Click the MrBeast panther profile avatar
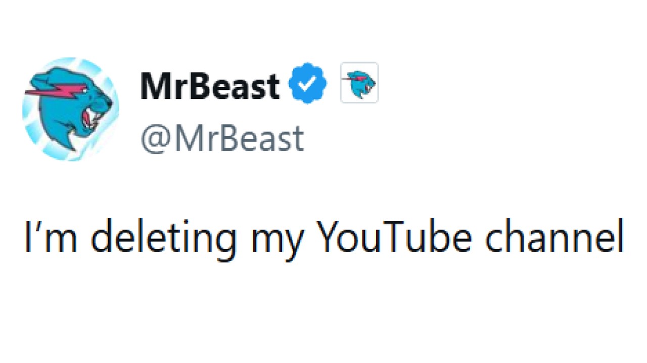 point(71,109)
